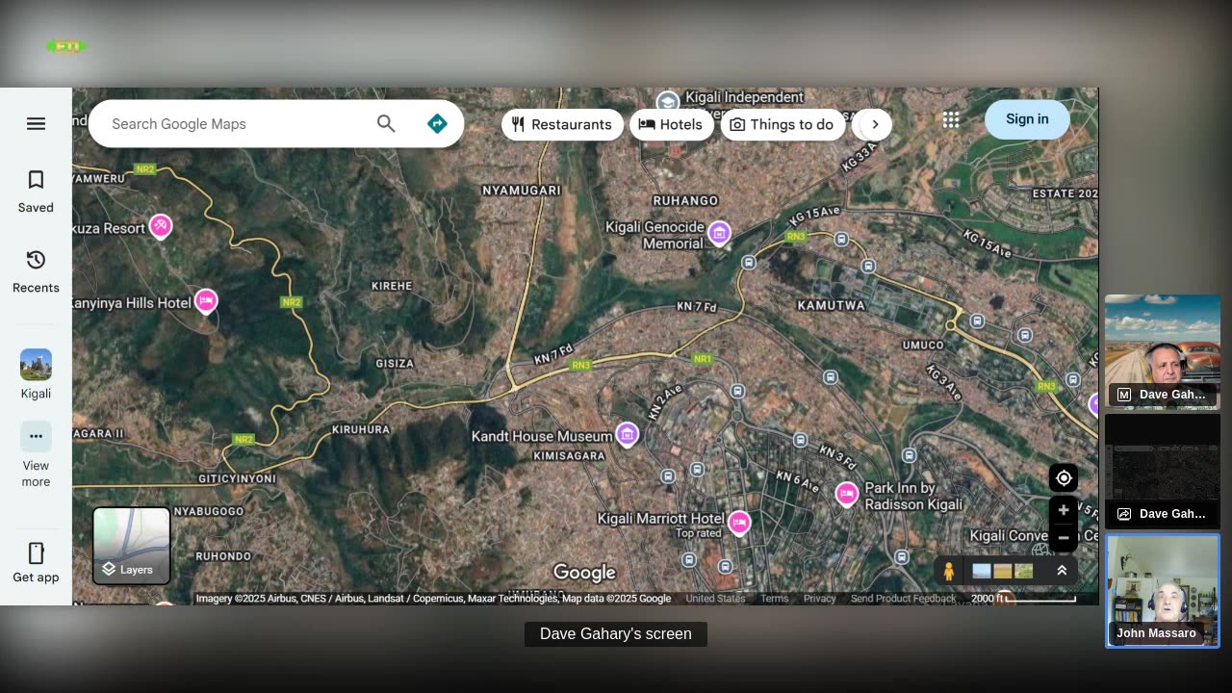Click the NYABUGOGO area label
Screen dimensions: 1232x693
[x=209, y=511]
